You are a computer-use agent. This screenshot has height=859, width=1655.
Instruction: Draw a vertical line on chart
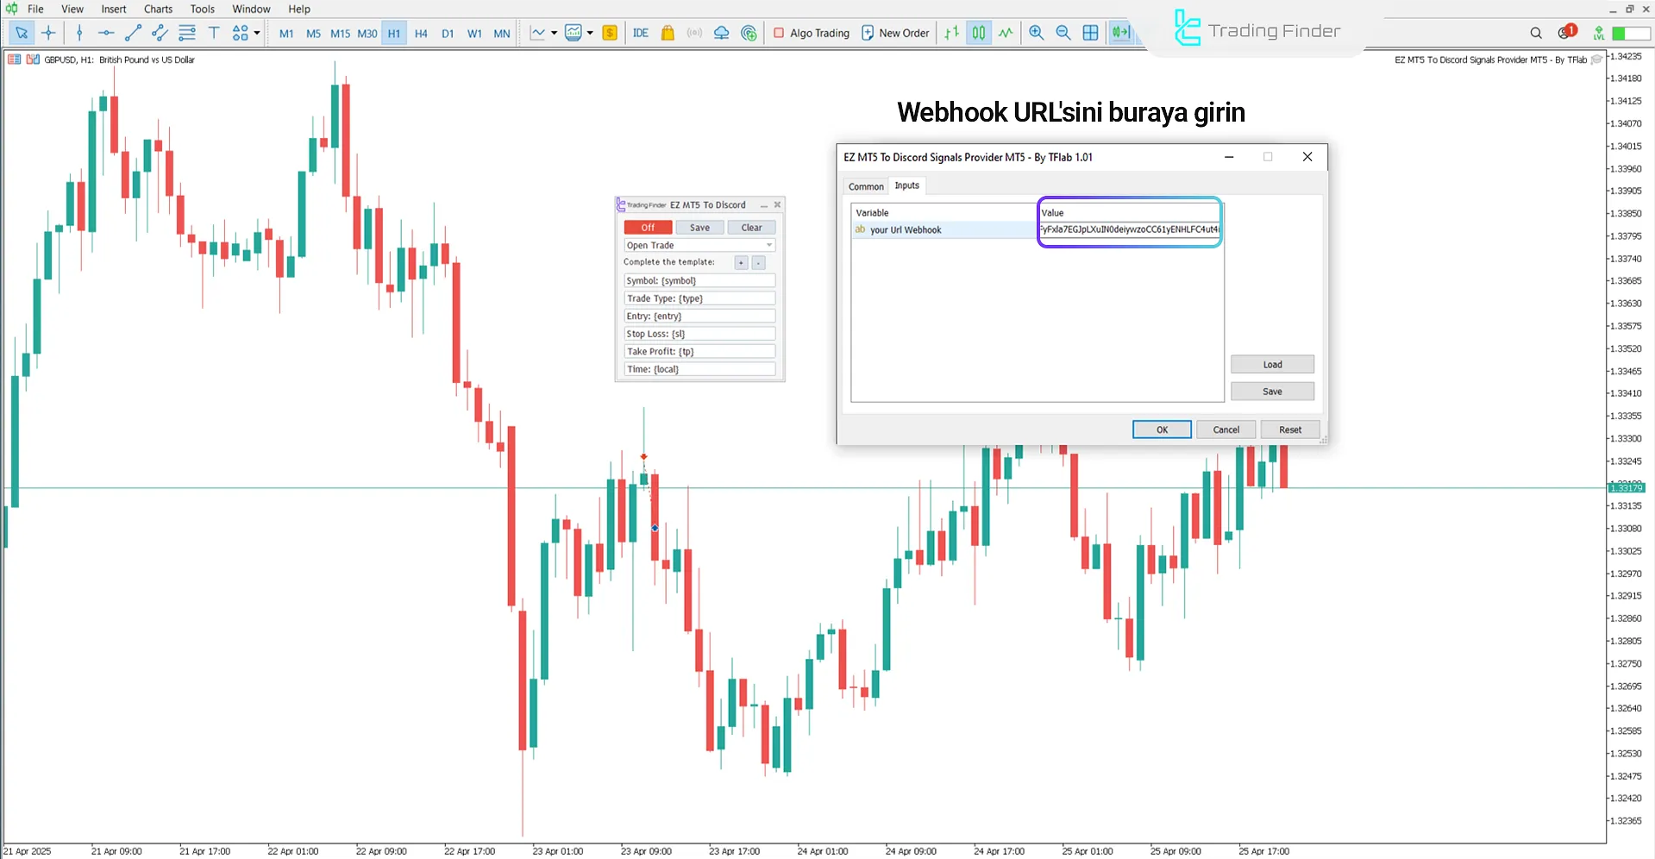click(79, 33)
